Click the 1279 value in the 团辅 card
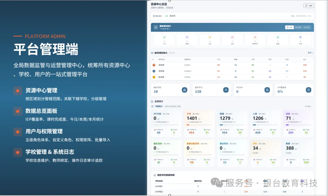 tap(225, 118)
